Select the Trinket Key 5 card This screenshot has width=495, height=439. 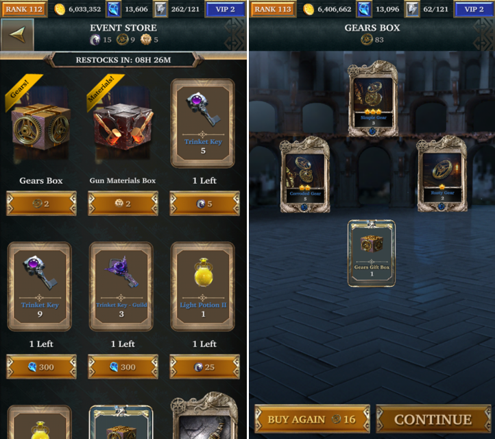coord(203,123)
